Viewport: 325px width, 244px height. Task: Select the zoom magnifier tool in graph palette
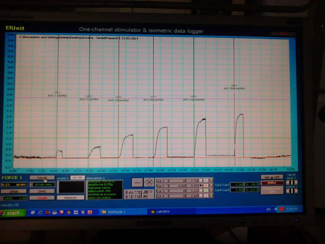[x=145, y=192]
